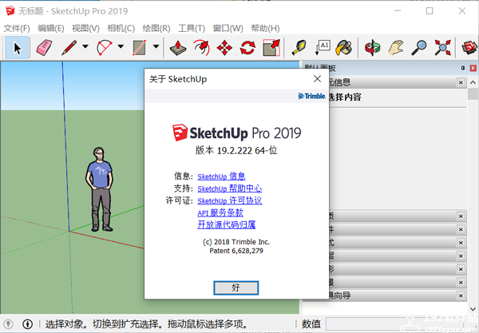Select the Scale tool
This screenshot has width=479, height=333.
point(271,48)
